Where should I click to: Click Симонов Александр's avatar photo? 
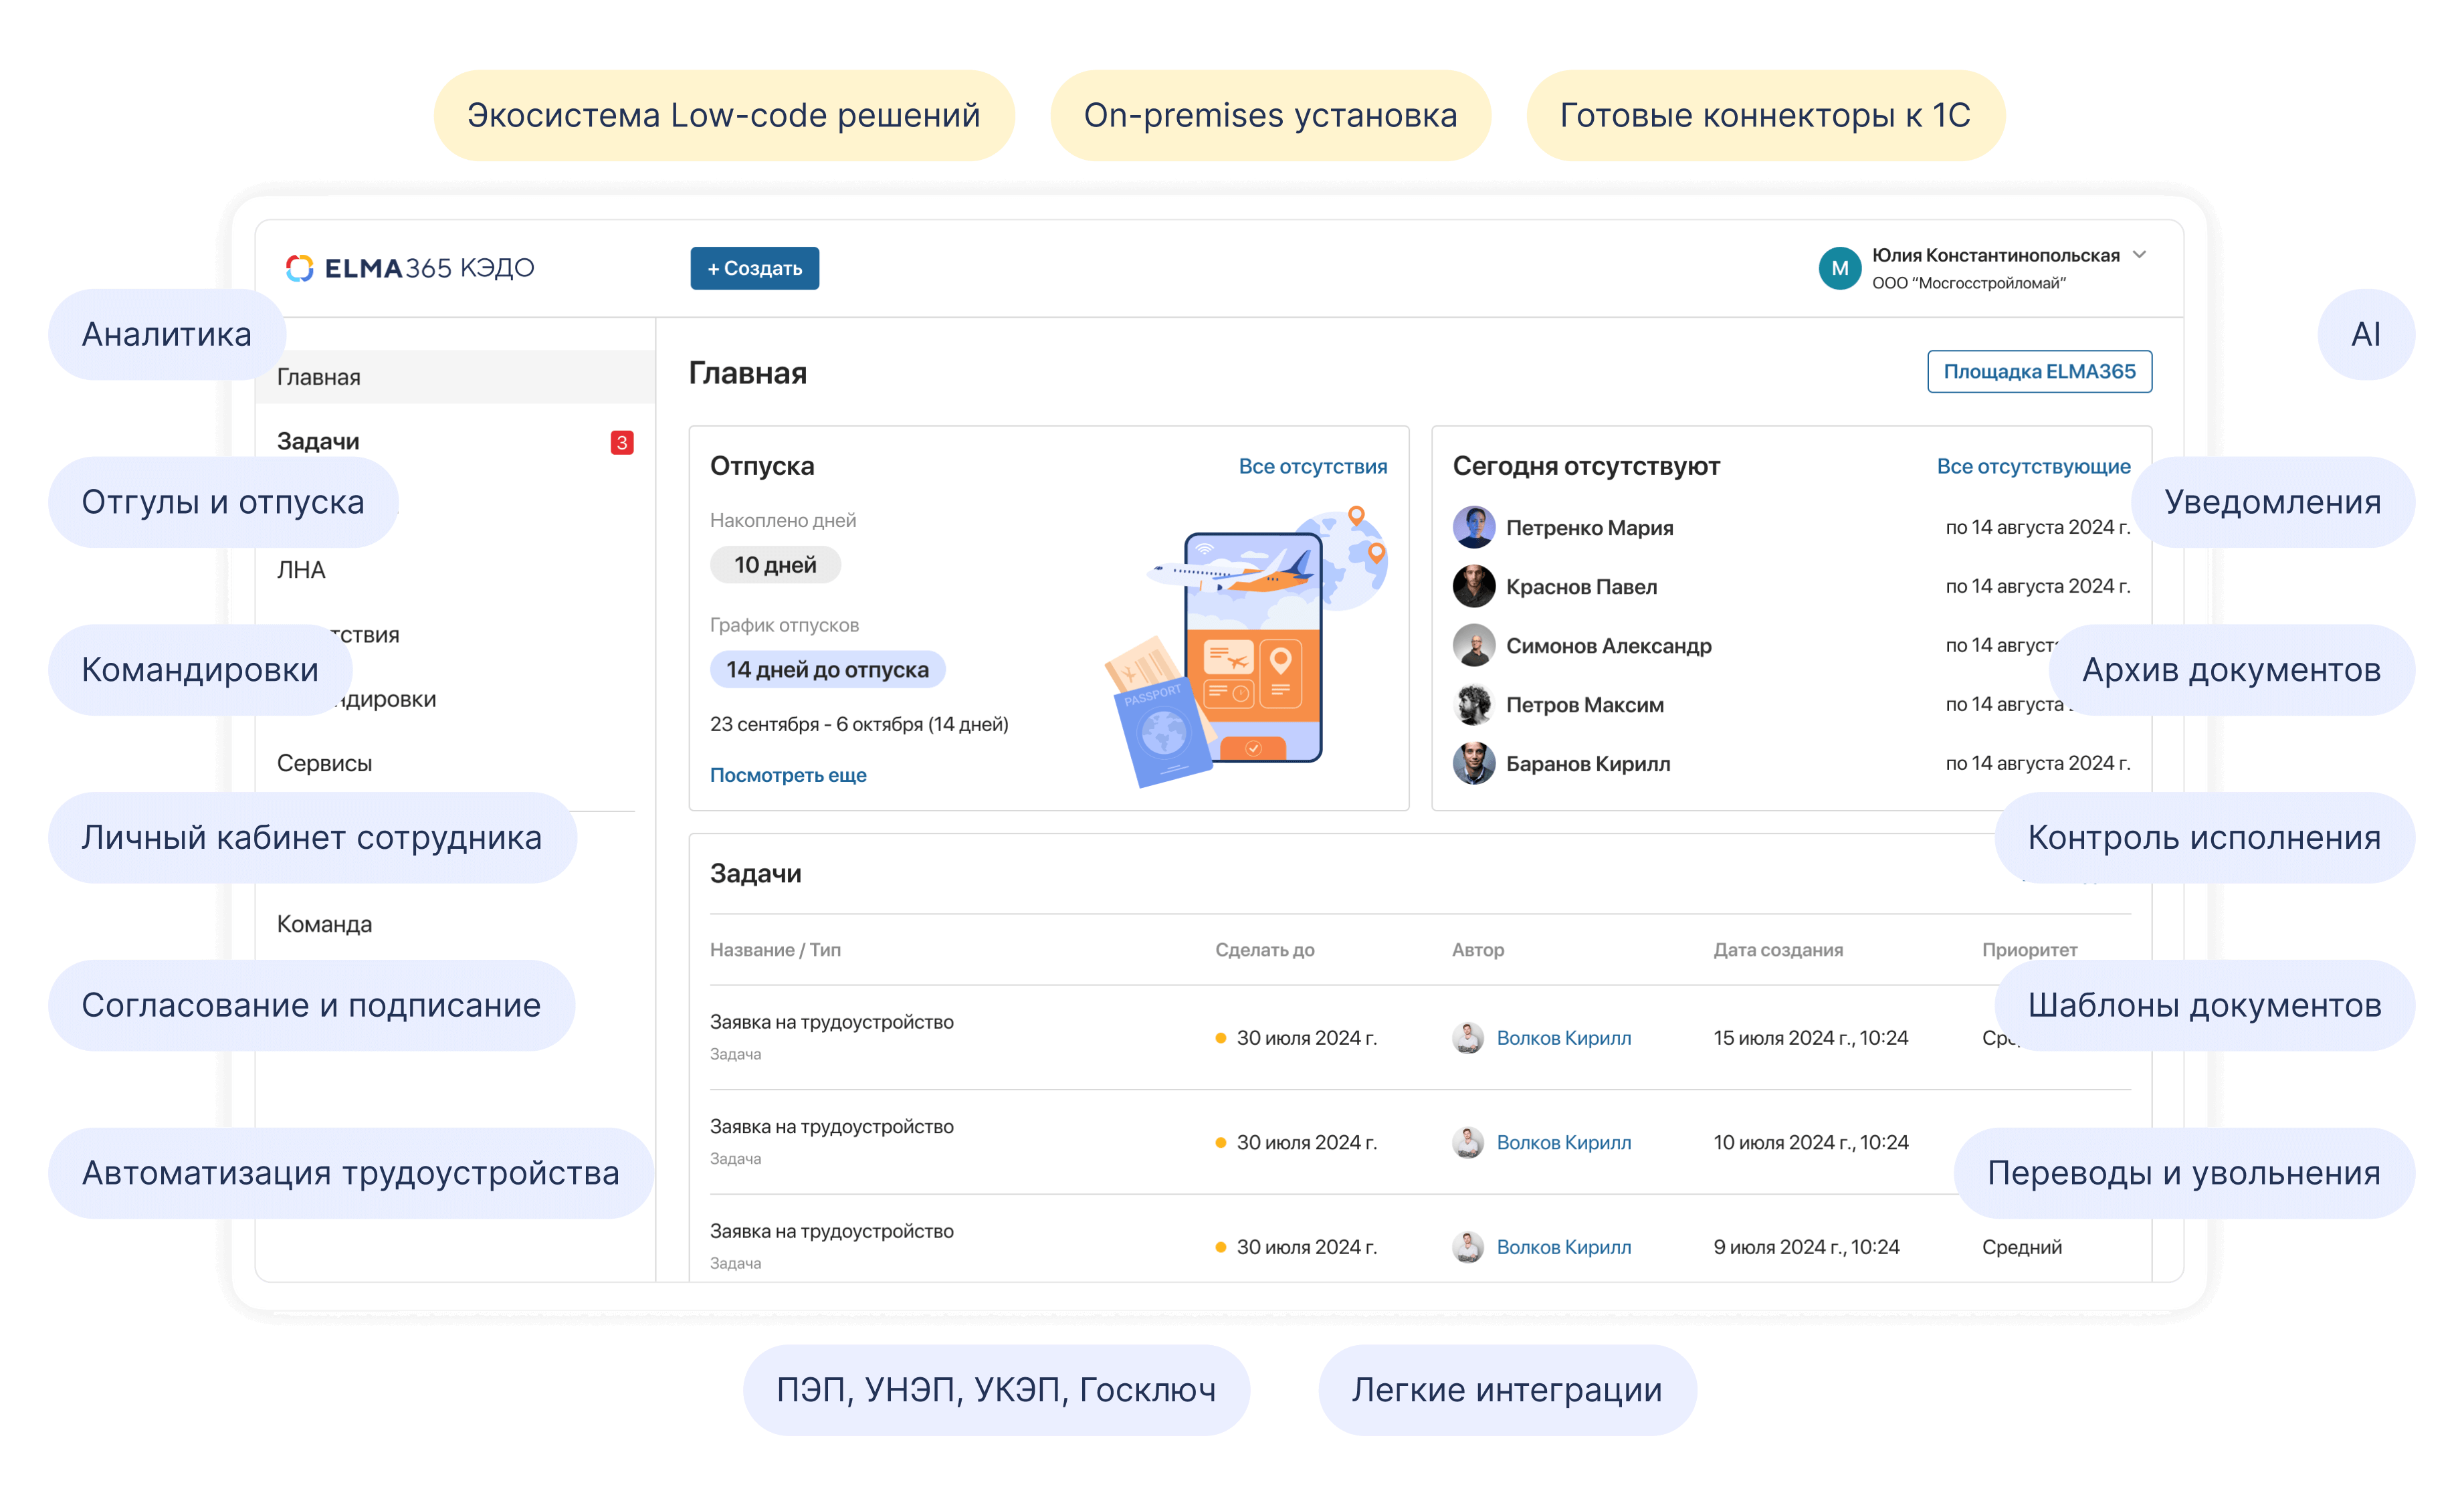1473,645
